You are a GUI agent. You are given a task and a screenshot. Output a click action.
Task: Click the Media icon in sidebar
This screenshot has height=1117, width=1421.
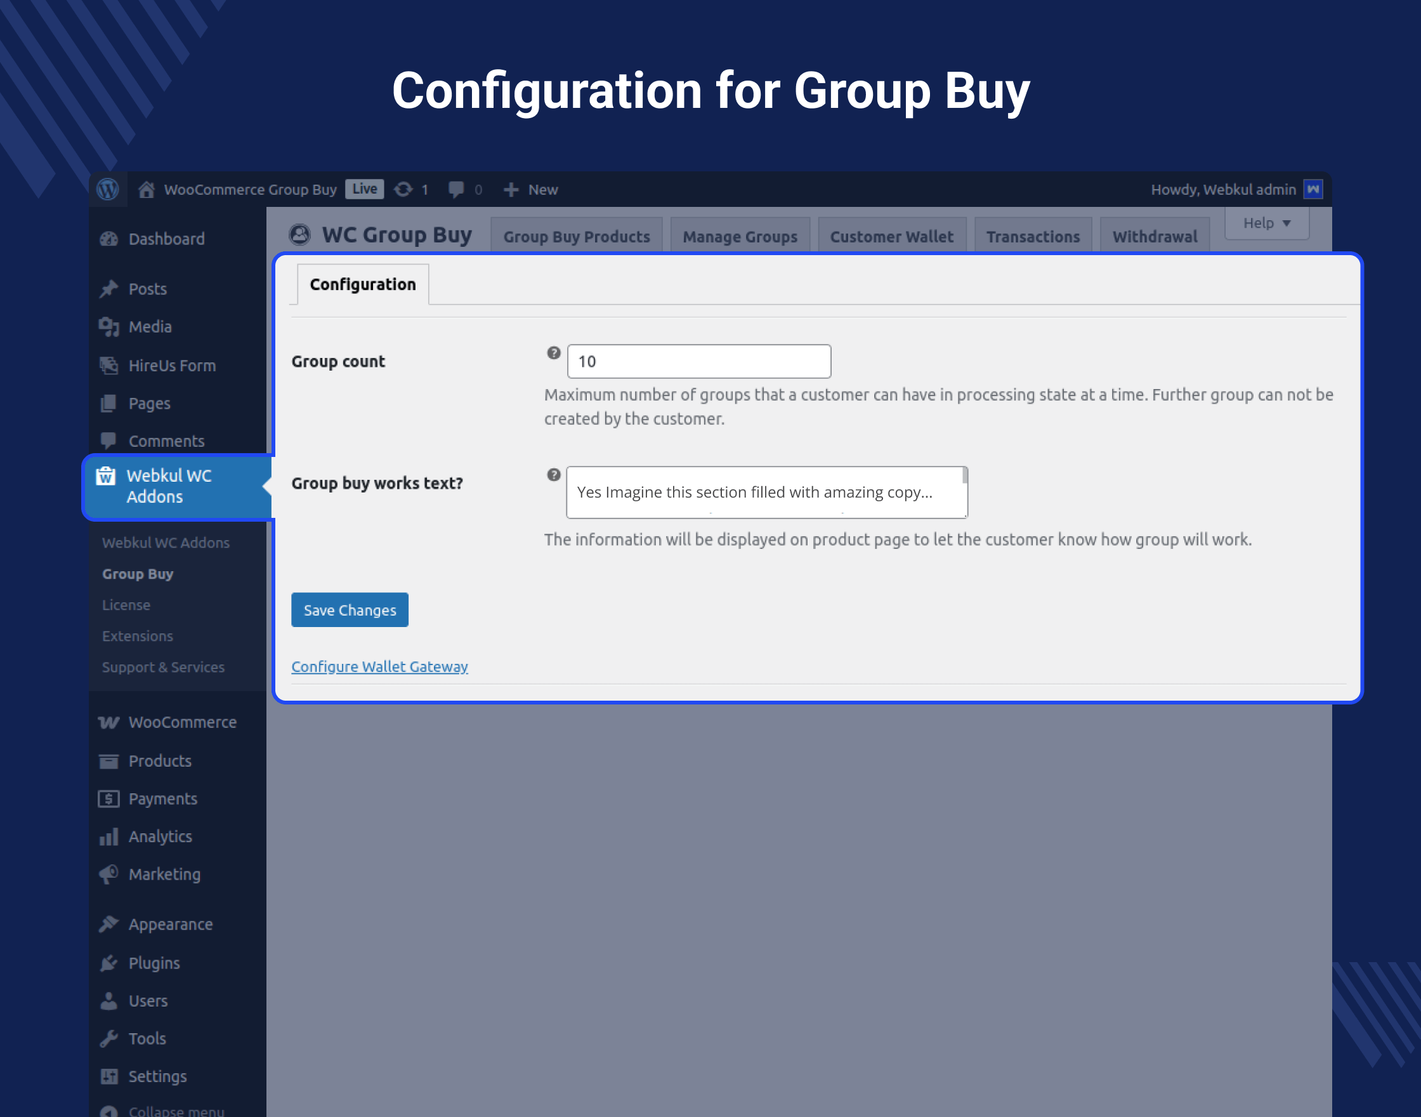(x=109, y=327)
